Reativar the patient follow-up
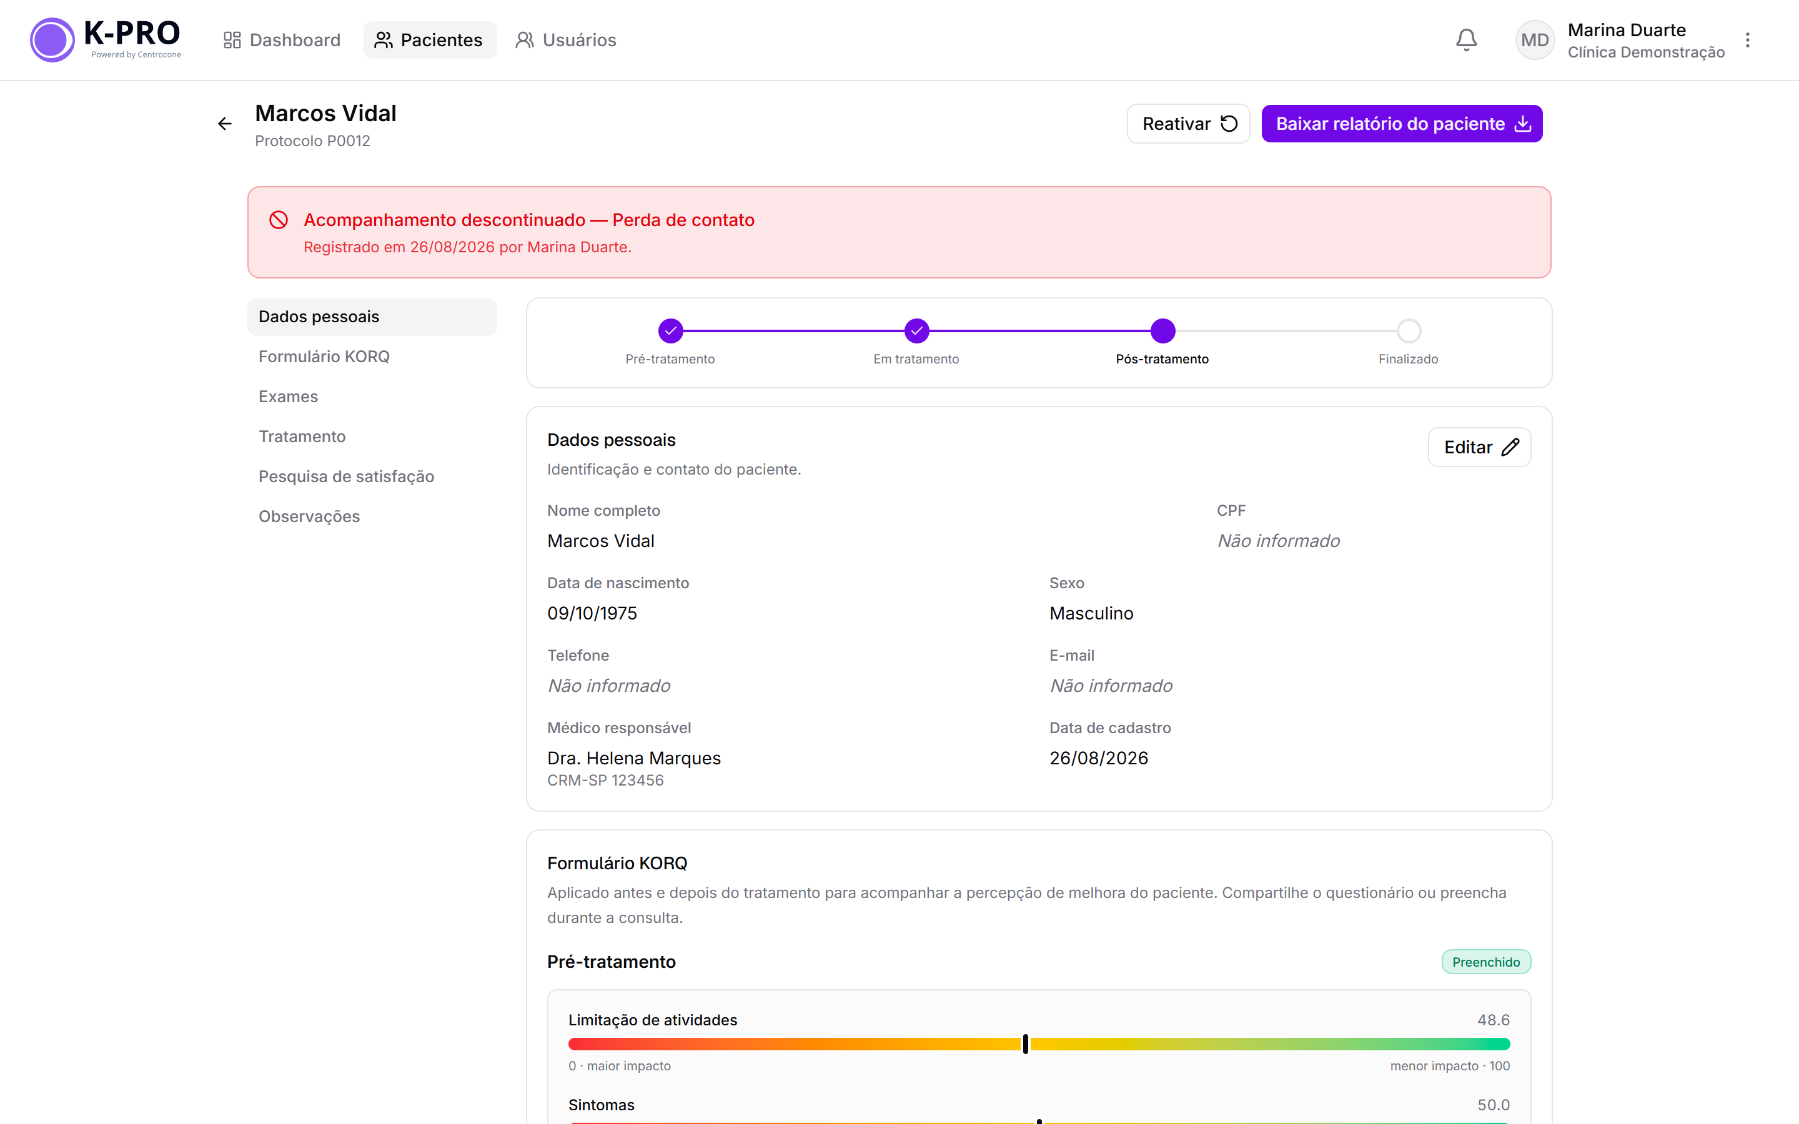Screen dimensions: 1799x1124 pyautogui.click(x=1188, y=124)
